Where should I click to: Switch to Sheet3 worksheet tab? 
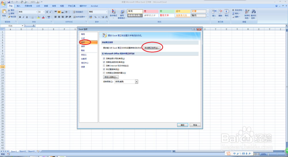(x=31, y=151)
